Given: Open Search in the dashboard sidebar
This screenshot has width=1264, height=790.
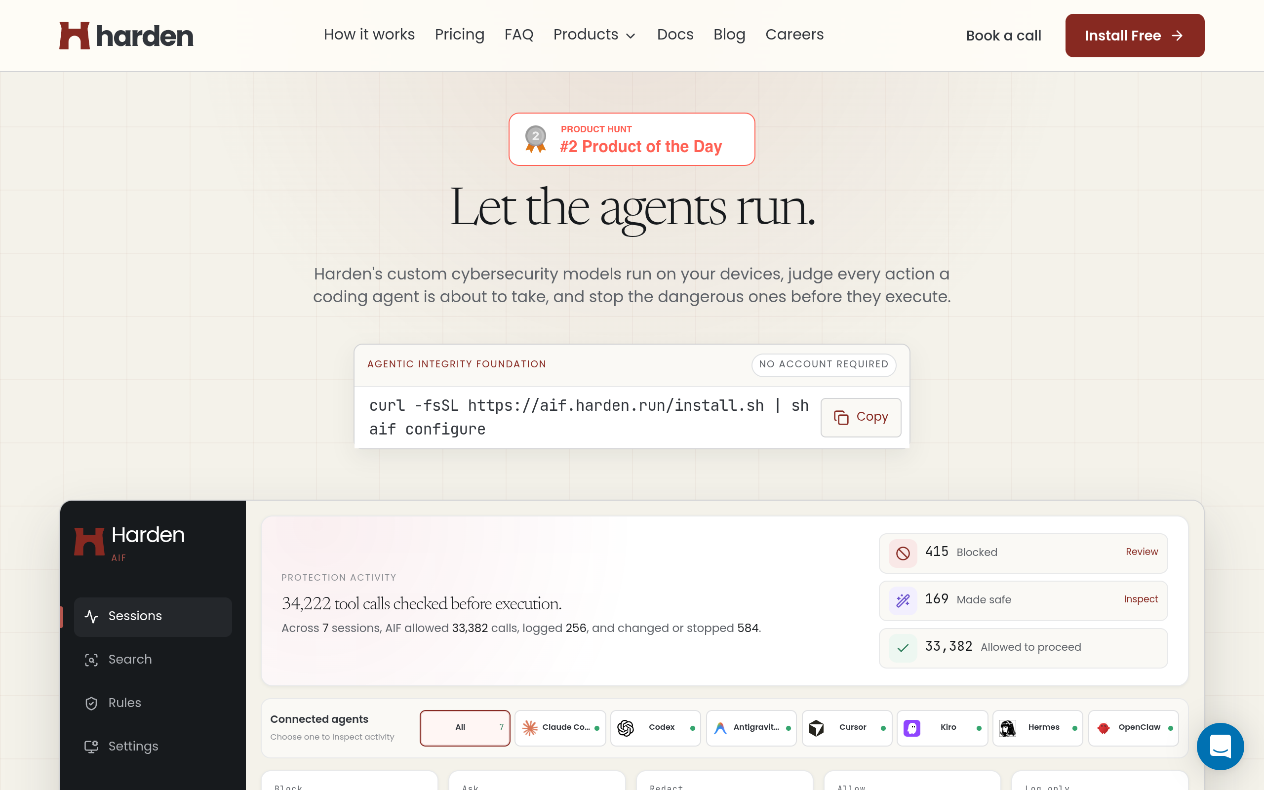Looking at the screenshot, I should click(x=153, y=660).
